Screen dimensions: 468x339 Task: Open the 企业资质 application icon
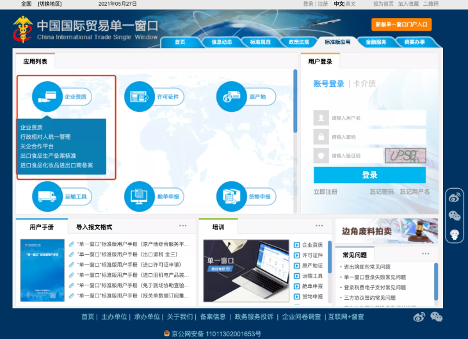click(47, 97)
